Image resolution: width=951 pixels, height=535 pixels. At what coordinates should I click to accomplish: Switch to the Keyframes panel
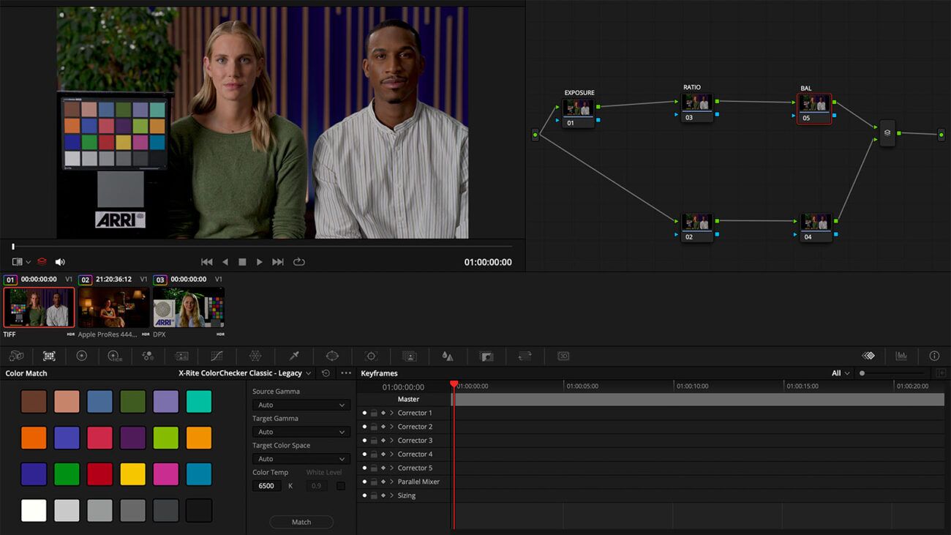(x=377, y=373)
